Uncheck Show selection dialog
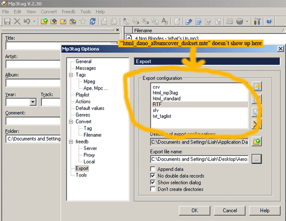The width and height of the screenshot is (286, 221). [153, 182]
